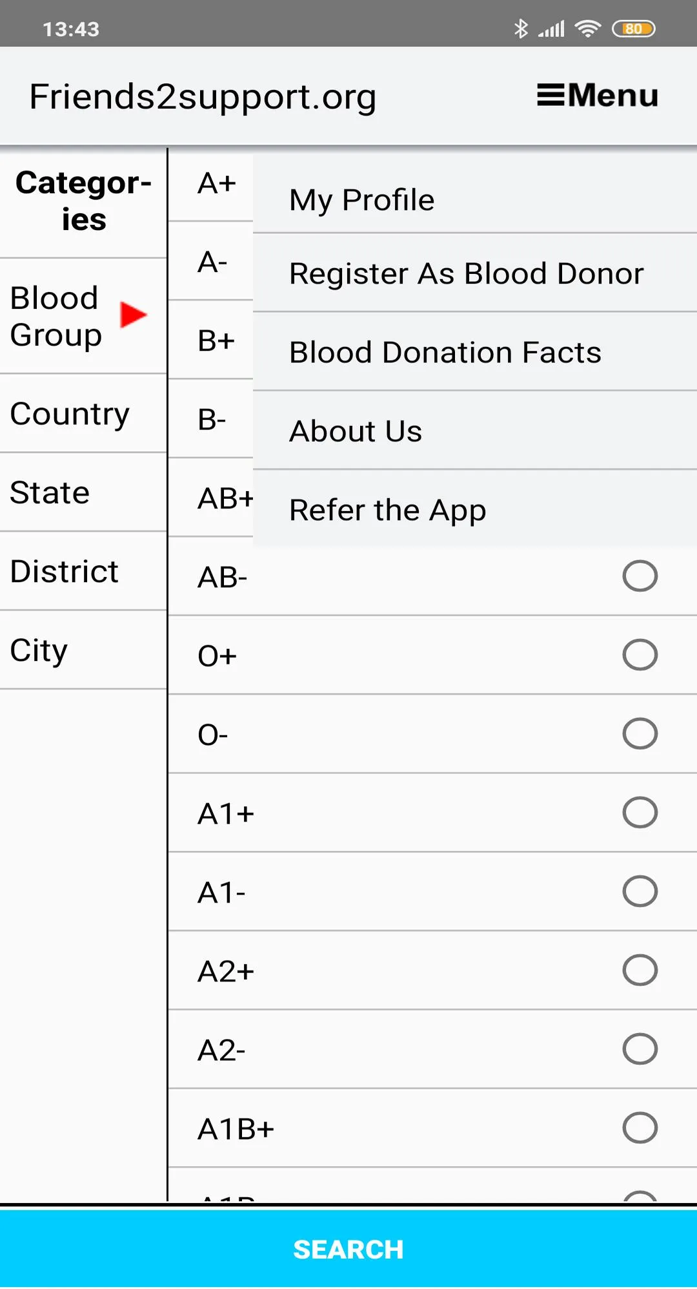Tap the battery indicator icon
Screen dimensions: 697x1289
coord(633,29)
